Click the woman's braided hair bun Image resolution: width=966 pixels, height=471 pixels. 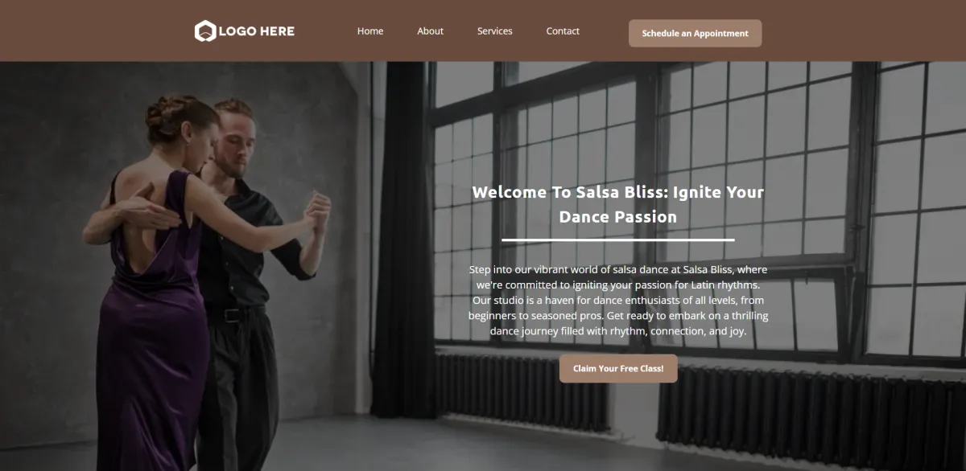pos(163,111)
